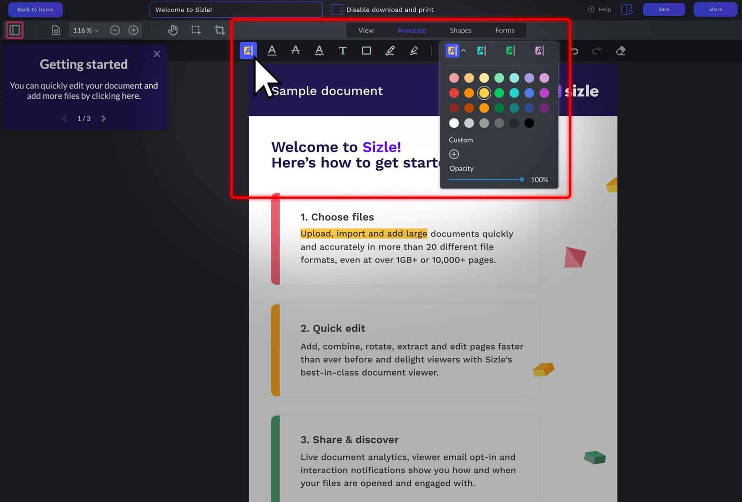The width and height of the screenshot is (742, 502).
Task: Pick the selected yellow color swatch
Action: coord(484,93)
